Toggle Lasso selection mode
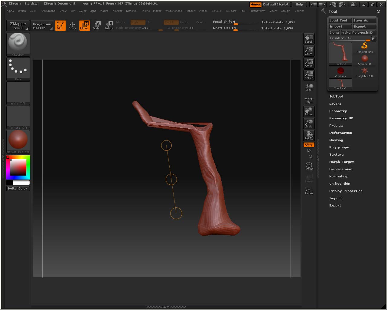Viewport: 387px width, 310px height. pyautogui.click(x=309, y=191)
